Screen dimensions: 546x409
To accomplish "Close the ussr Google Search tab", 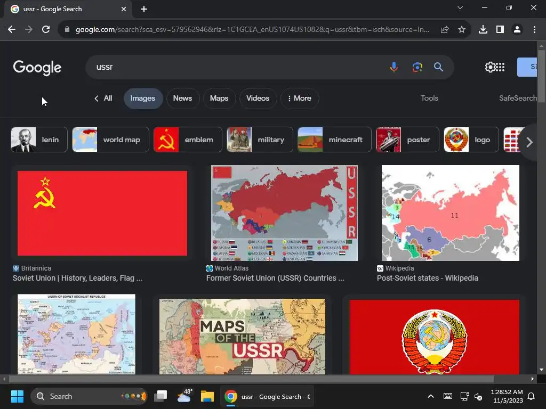I will point(124,9).
